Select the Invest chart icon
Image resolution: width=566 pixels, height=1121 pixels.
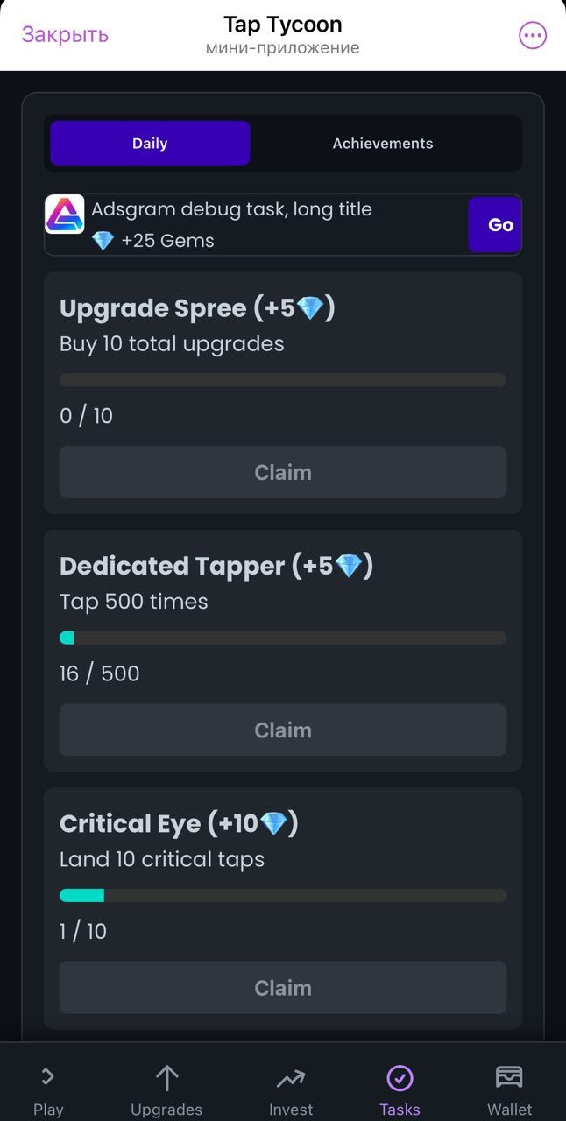click(289, 1075)
